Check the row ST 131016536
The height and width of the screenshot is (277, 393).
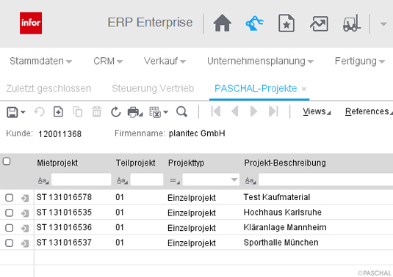click(10, 228)
